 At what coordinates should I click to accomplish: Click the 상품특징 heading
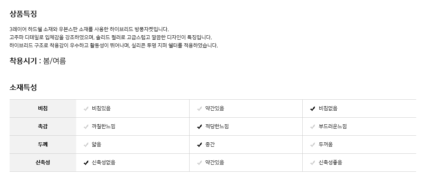tap(23, 14)
